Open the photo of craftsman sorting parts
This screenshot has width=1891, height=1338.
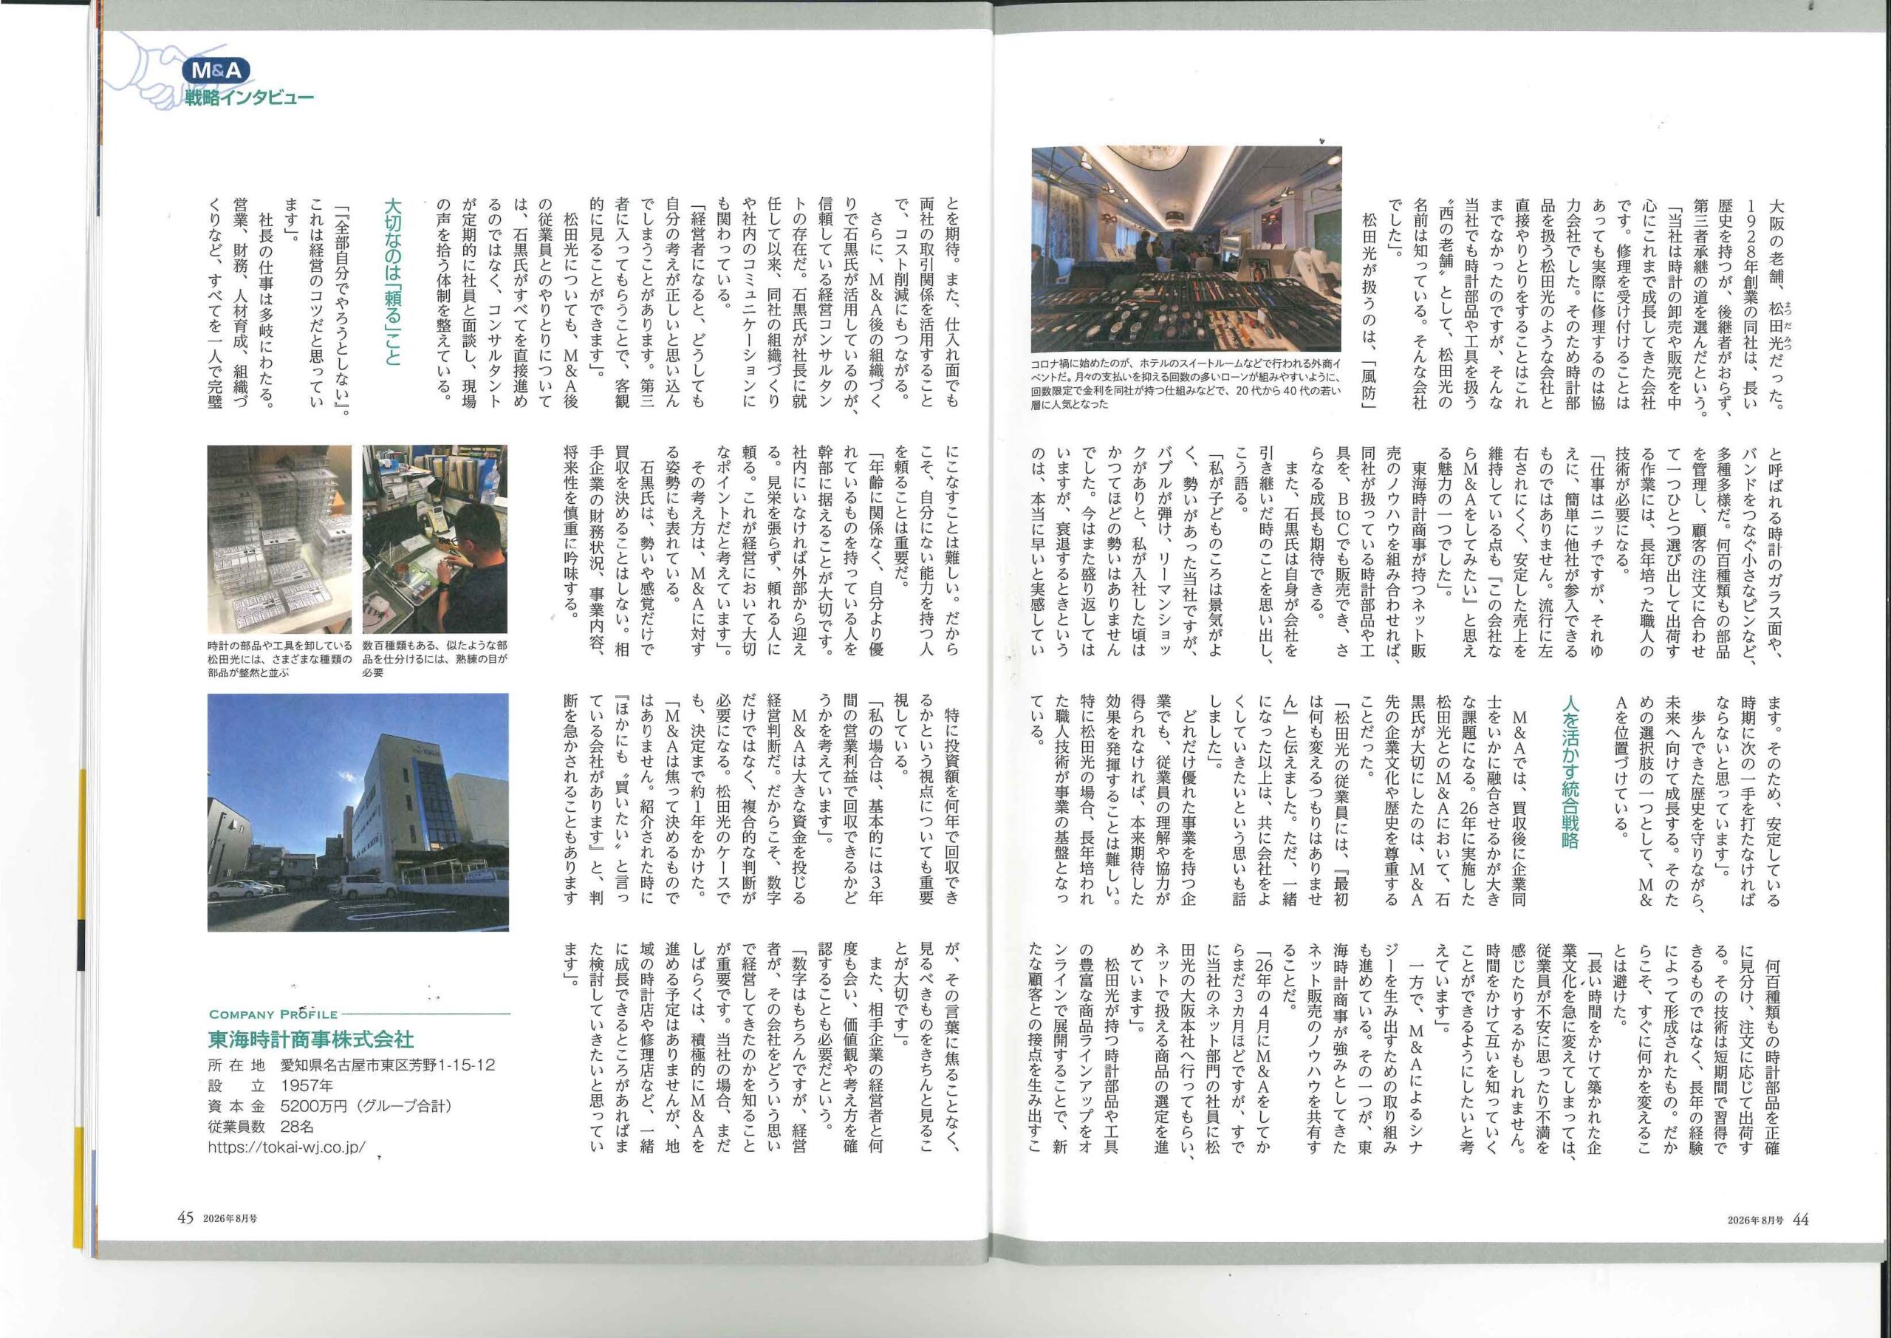434,539
